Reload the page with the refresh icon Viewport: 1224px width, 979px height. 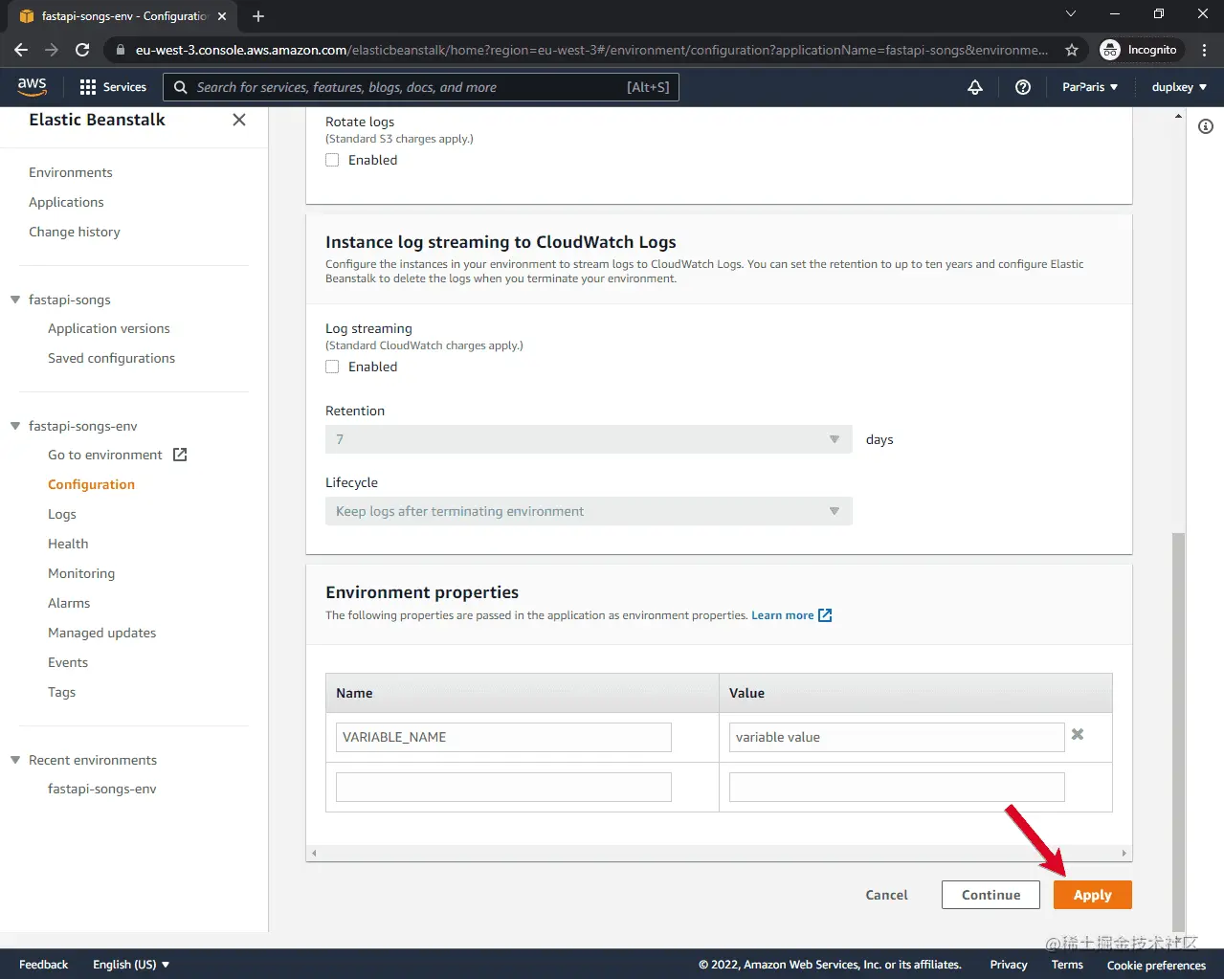tap(82, 49)
